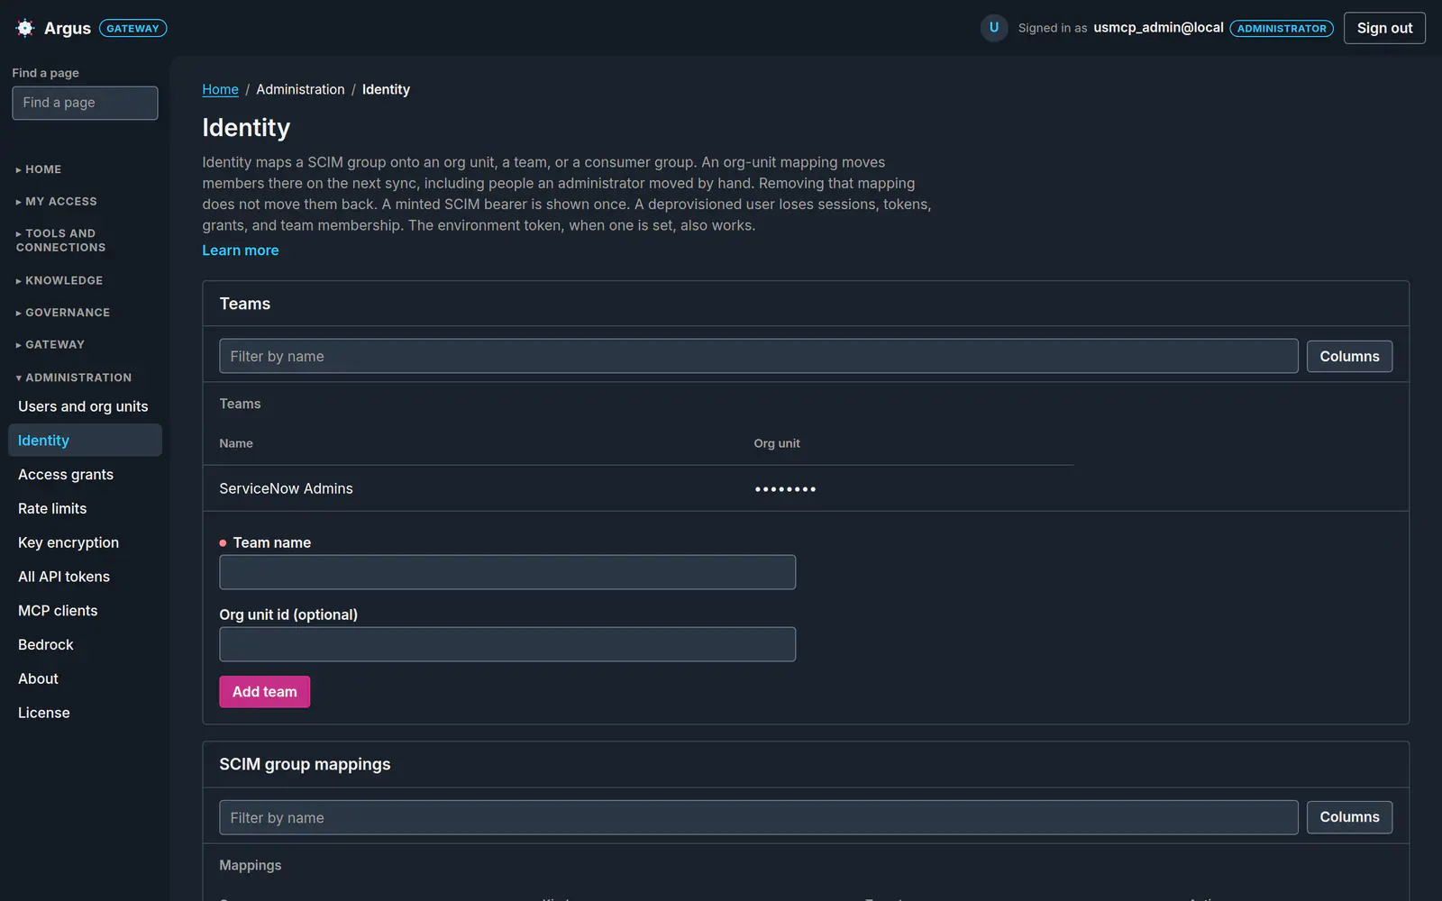Open the Learn more link
The width and height of the screenshot is (1442, 901).
(x=241, y=250)
